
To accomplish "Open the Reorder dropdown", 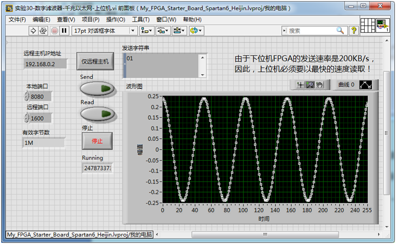I will coord(196,31).
